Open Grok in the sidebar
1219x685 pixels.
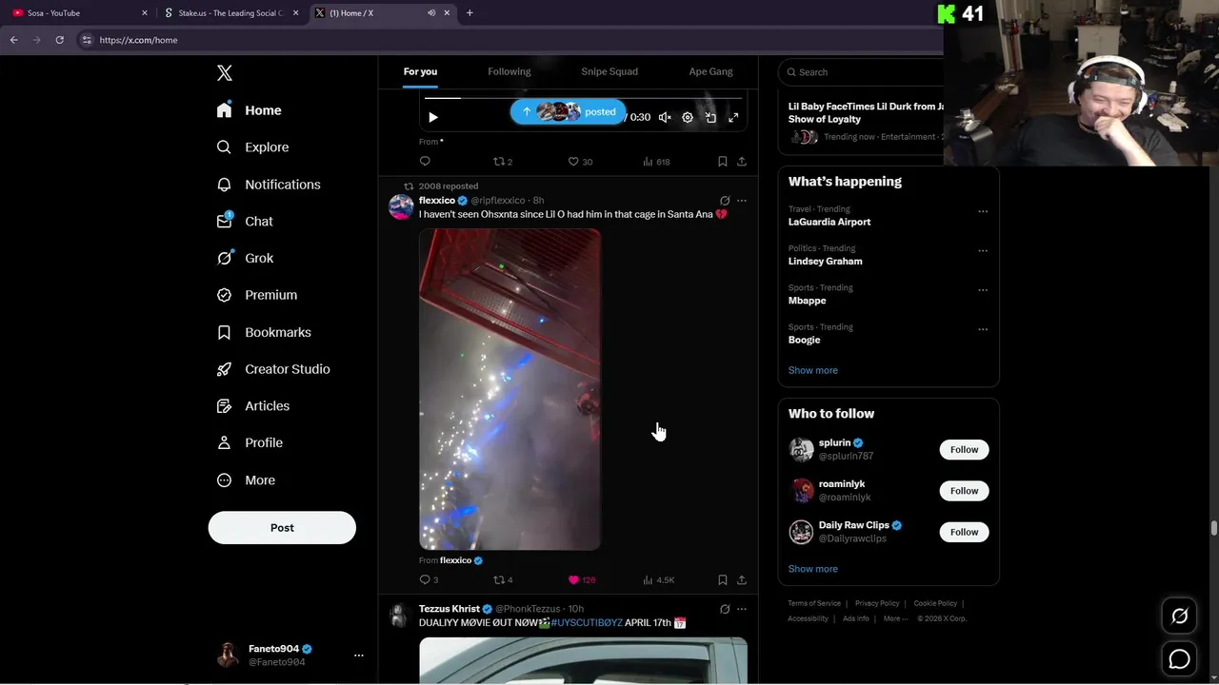click(x=245, y=258)
